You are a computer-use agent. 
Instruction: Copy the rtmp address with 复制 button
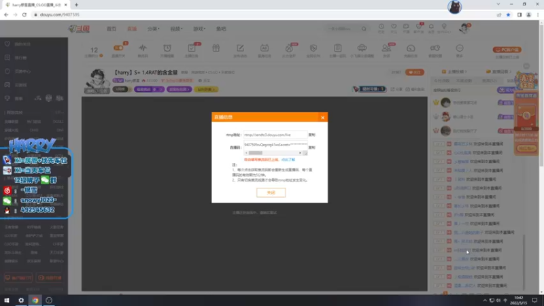pos(312,135)
